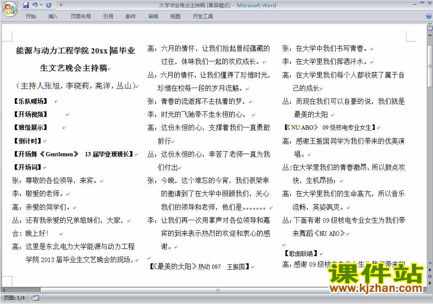Click the line 快,生机昂扬;
Image resolution: width=433 pixels, height=304 pixels.
click(x=315, y=181)
